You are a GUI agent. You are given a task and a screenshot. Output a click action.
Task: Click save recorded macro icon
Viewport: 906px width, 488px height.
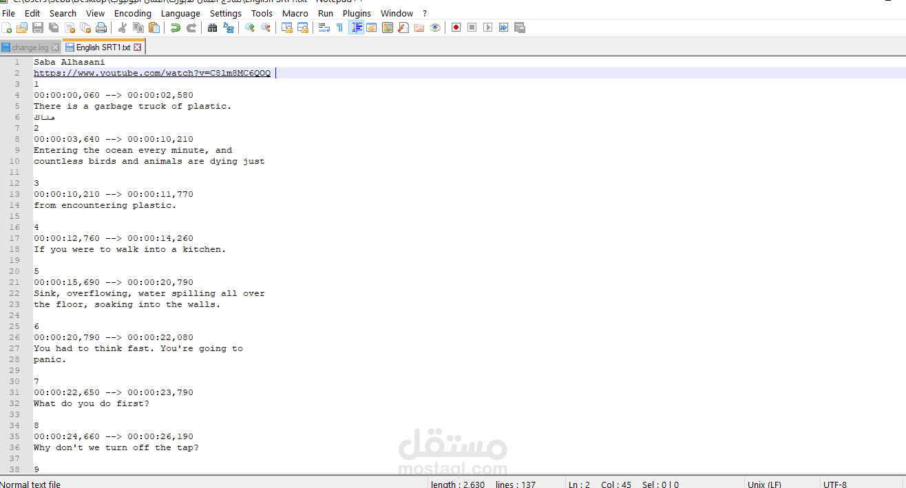[x=520, y=28]
